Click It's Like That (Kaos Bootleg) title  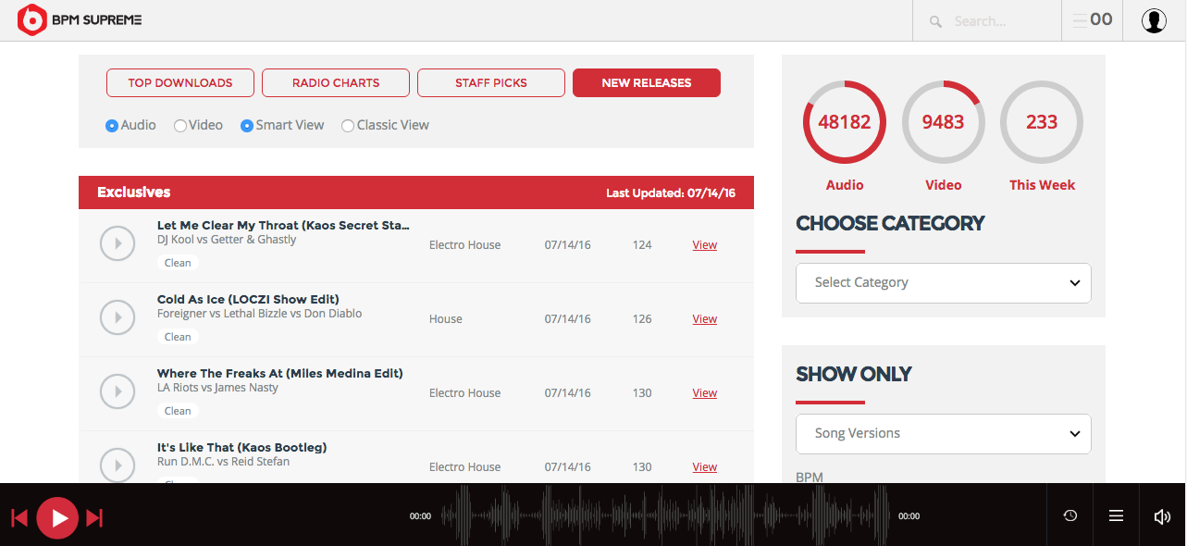[241, 447]
